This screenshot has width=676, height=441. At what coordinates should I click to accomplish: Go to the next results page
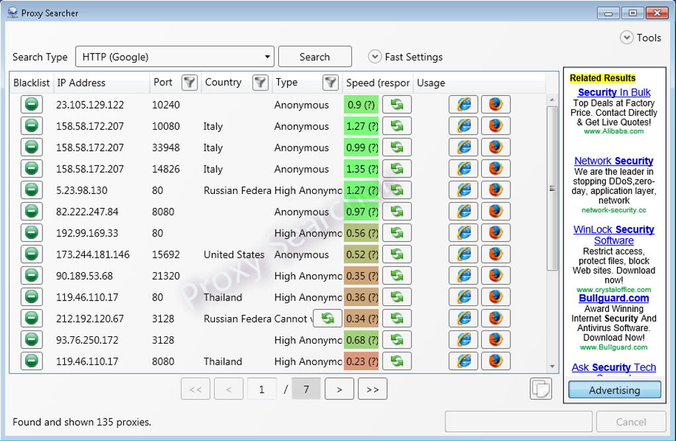(x=339, y=389)
